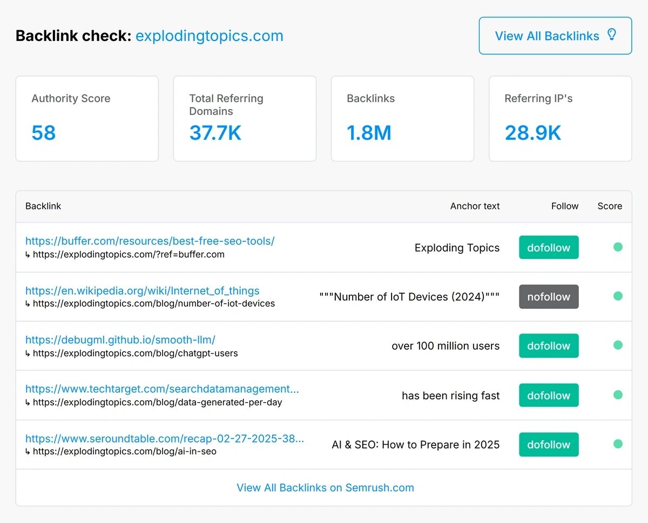Screen dimensions: 648x523
Task: Open the explodingtopics.com heading link
Action: click(x=210, y=36)
